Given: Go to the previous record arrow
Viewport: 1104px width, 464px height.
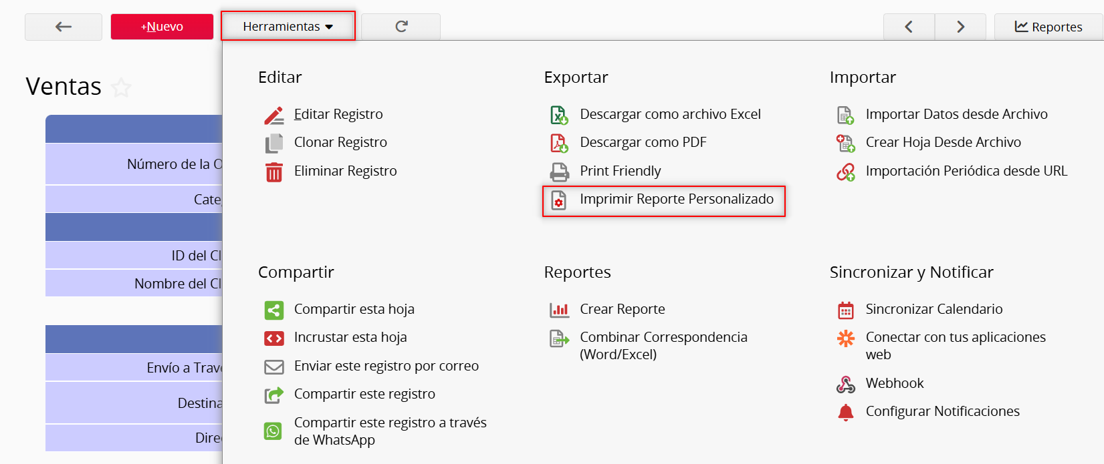Looking at the screenshot, I should pos(909,27).
